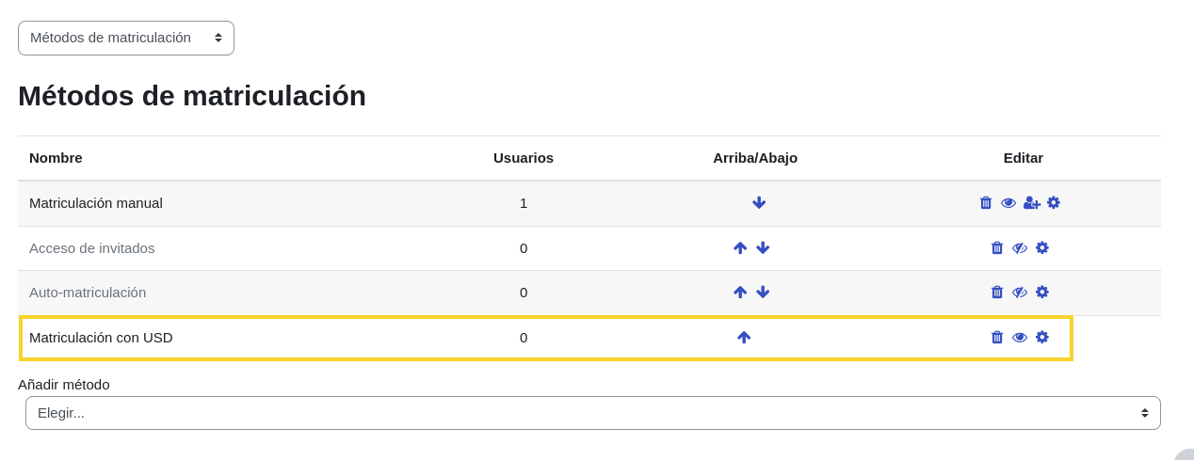Move Acceso de invitados down
The width and height of the screenshot is (1194, 460).
[x=763, y=248]
